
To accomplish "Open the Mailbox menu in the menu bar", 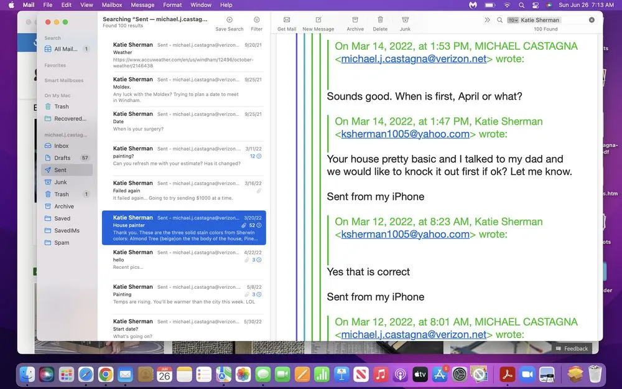I will (x=112, y=5).
